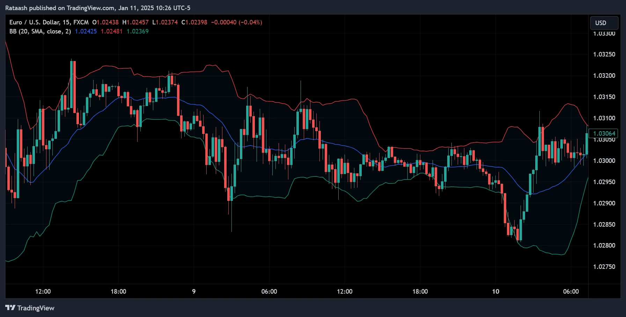Screen dimensions: 626x317
Task: Click the green BB lower value 1.02369
Action: tap(137, 31)
